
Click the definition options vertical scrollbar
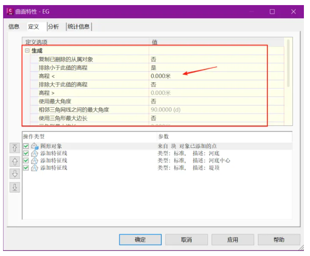click(x=288, y=63)
